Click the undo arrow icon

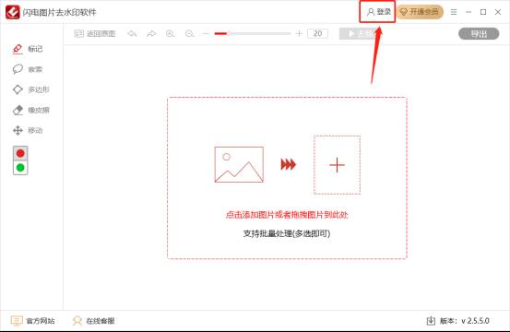point(132,33)
